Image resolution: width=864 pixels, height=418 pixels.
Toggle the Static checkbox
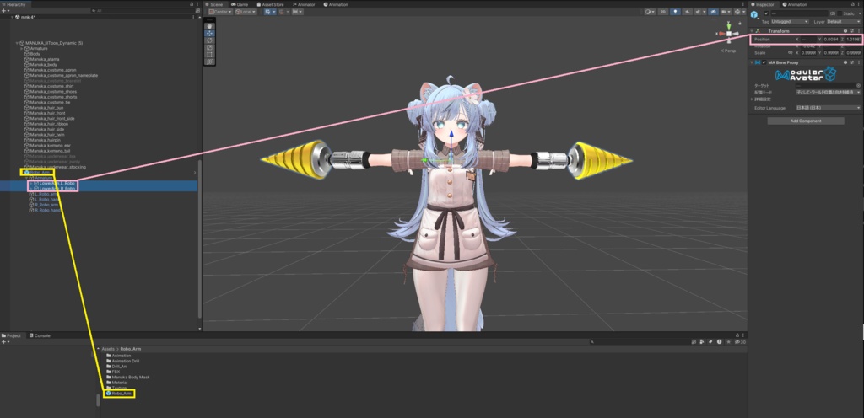(839, 13)
